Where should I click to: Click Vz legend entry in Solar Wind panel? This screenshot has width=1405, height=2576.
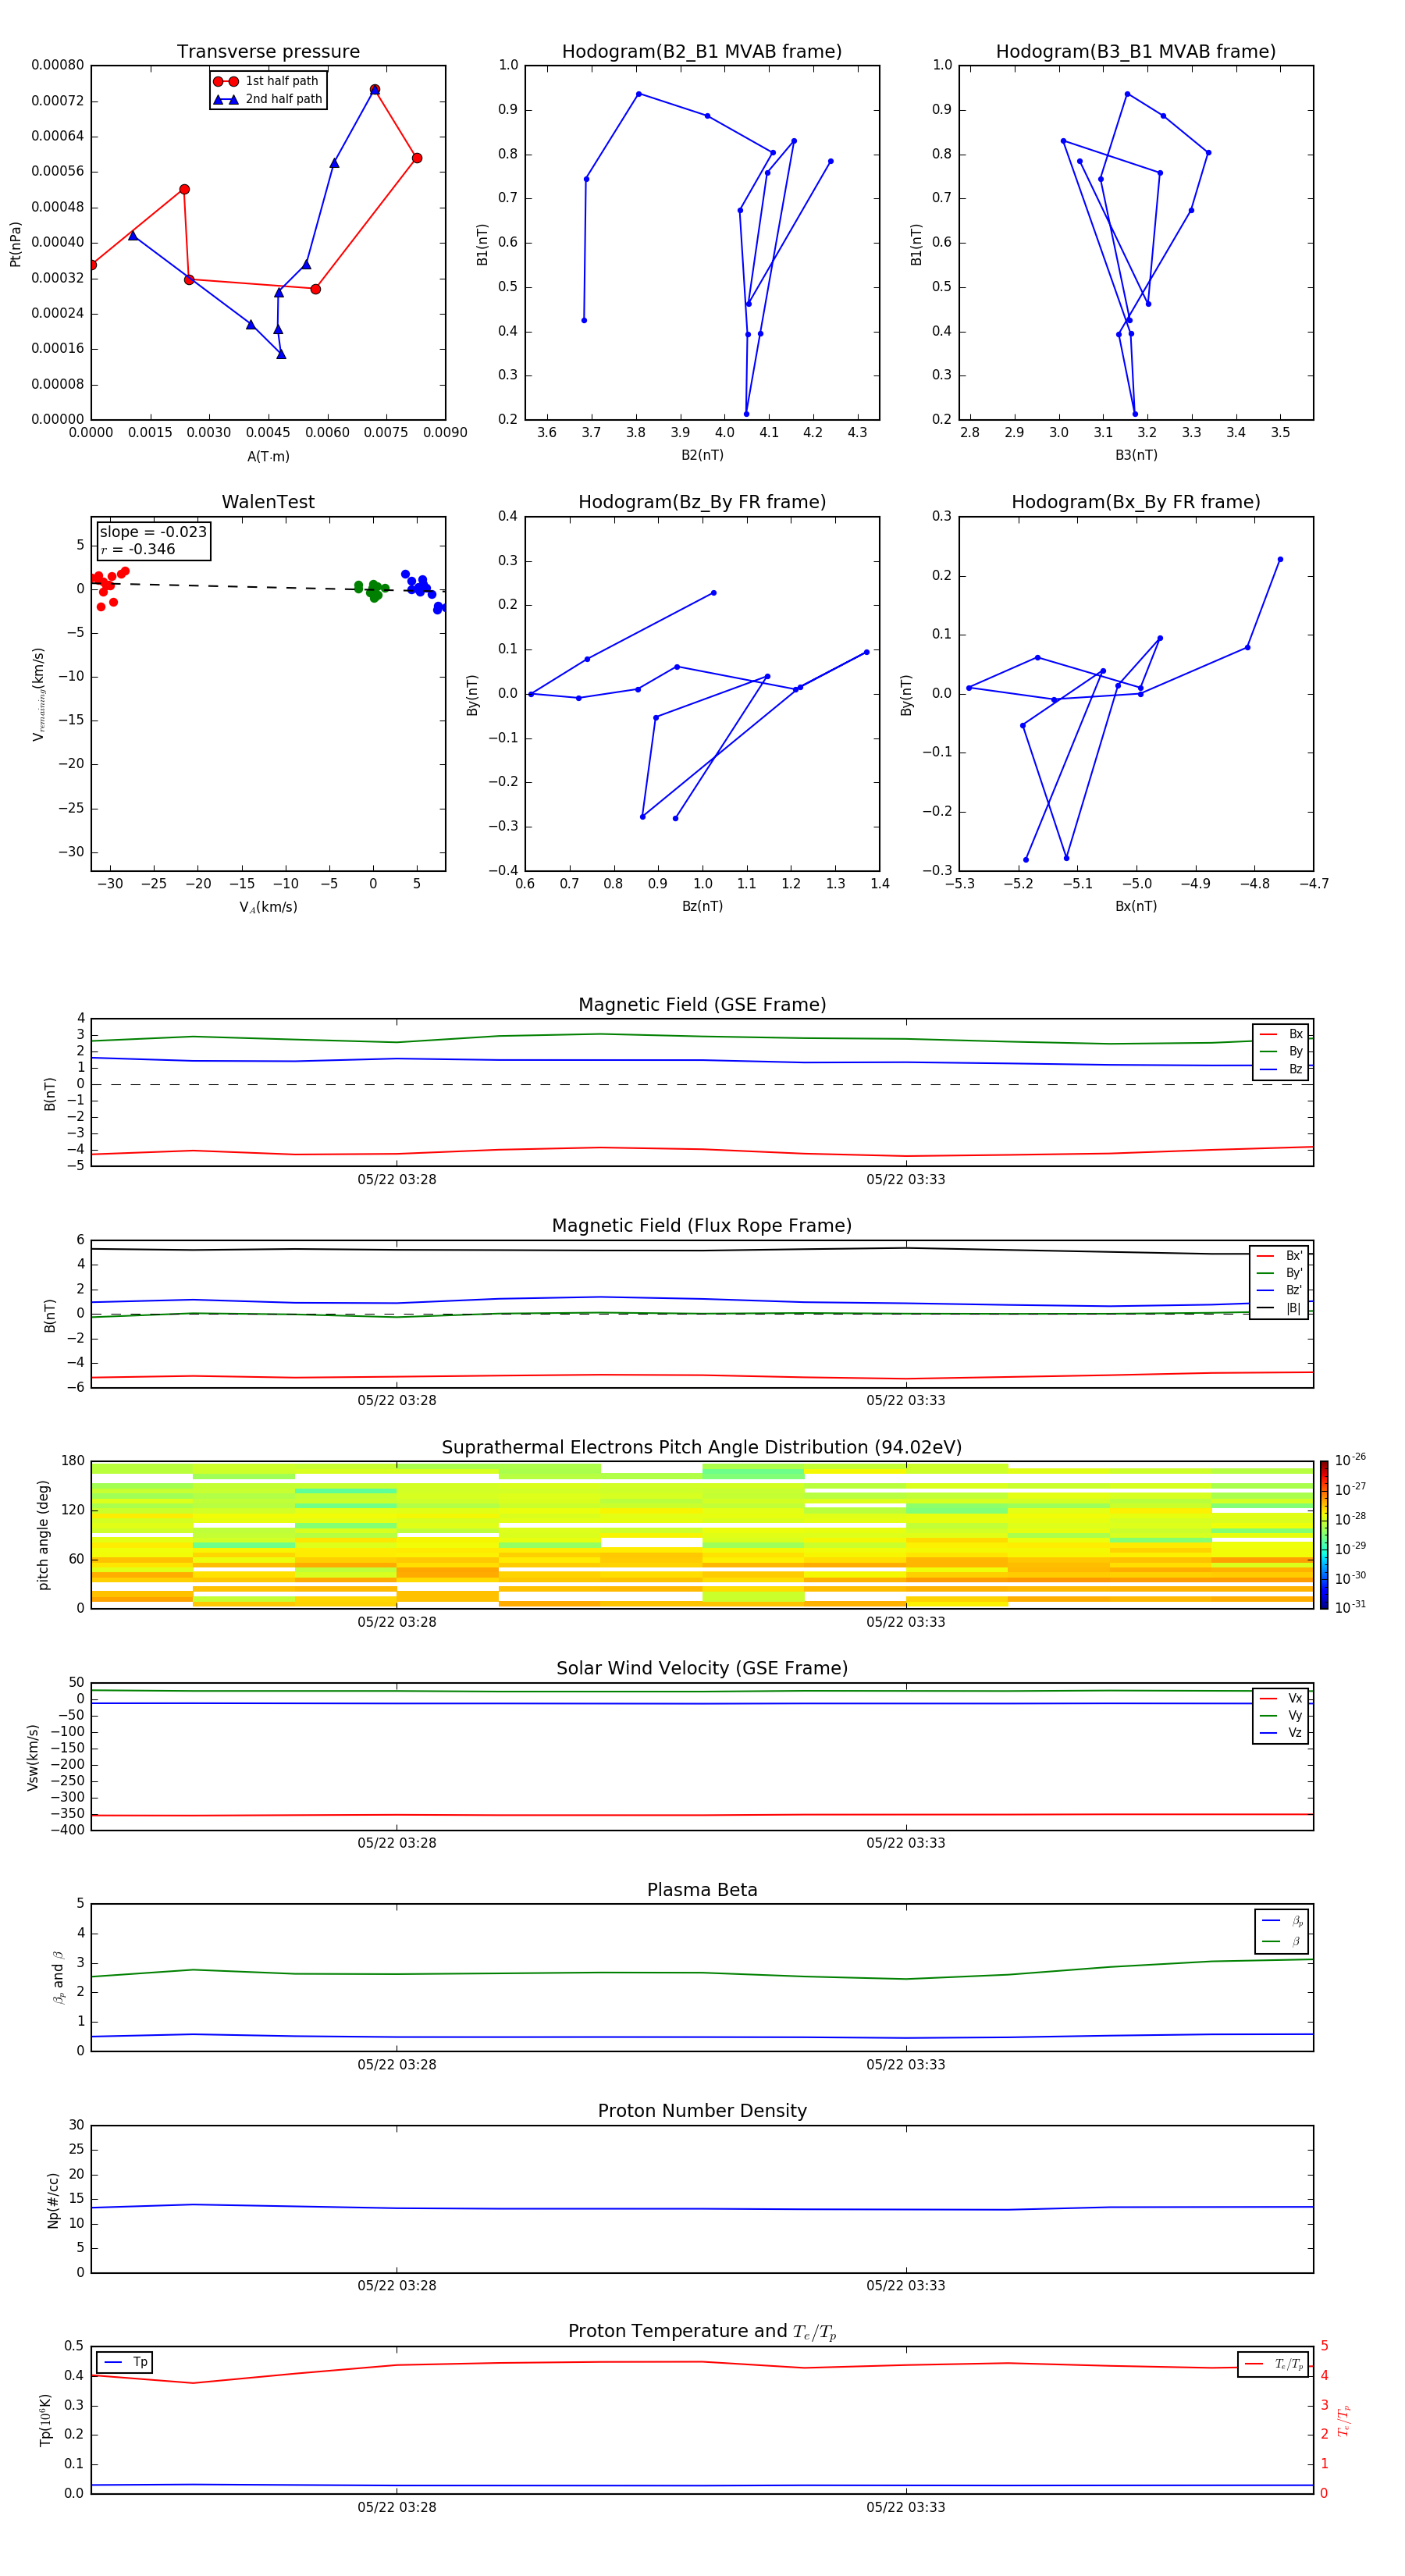coord(1281,1733)
